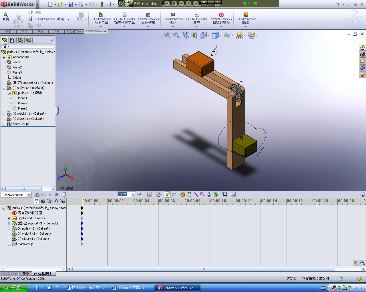Open the Apply Scene icon
This screenshot has height=292, width=366.
[239, 35]
